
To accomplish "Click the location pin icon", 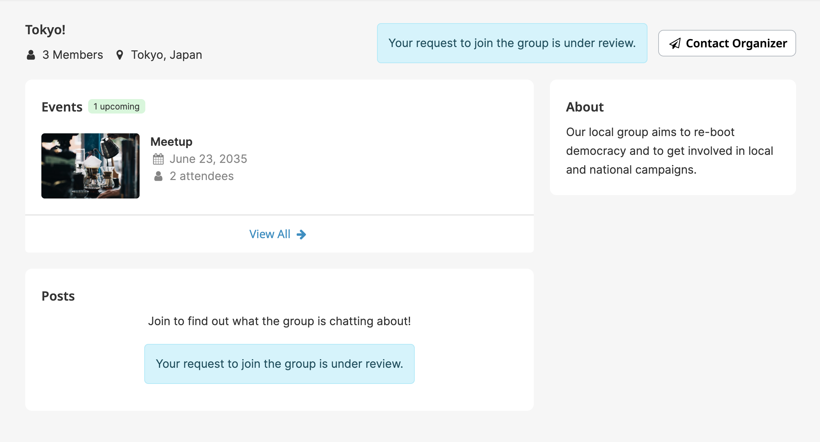I will tap(119, 55).
